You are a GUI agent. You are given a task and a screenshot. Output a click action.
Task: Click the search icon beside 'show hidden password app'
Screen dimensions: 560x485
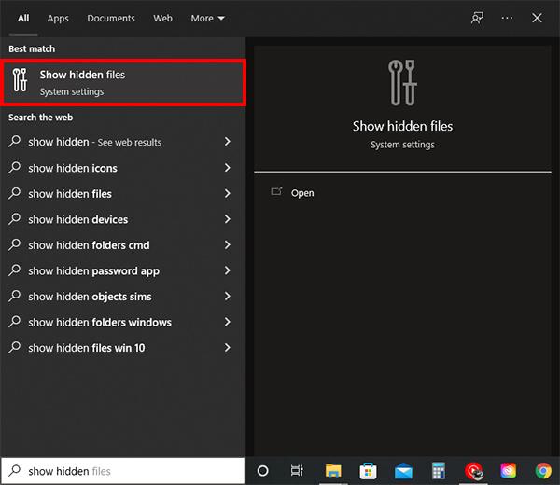[15, 270]
